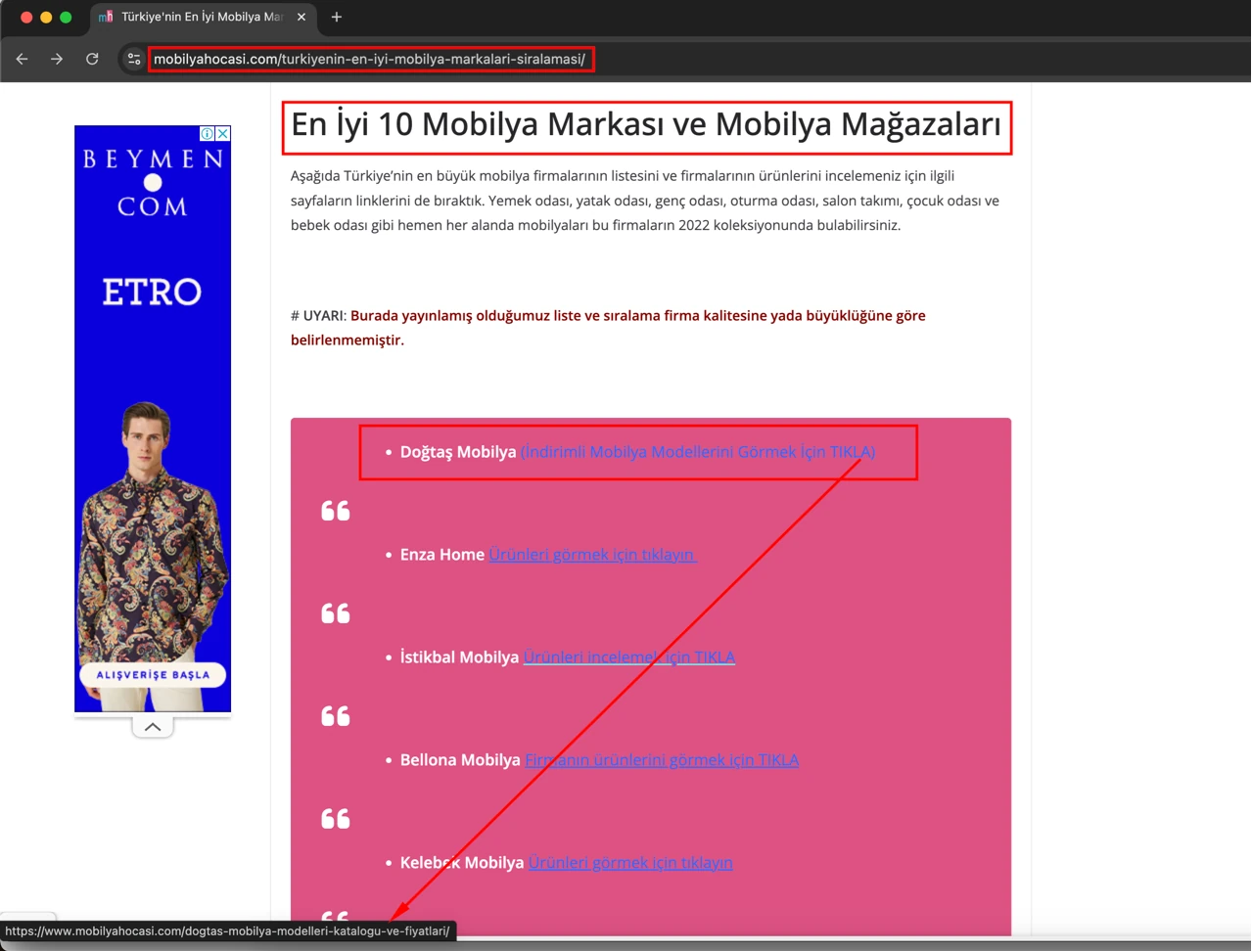This screenshot has width=1252, height=951.
Task: Reload the current page
Action: 92,59
